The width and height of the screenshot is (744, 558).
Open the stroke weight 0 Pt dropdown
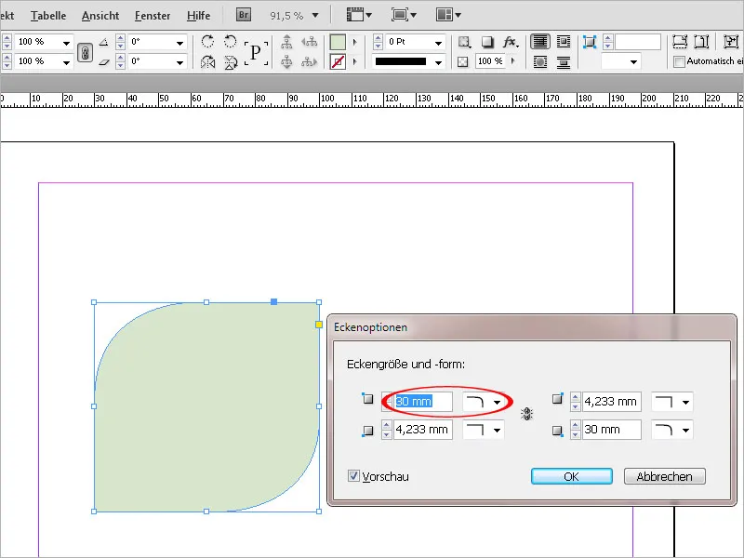click(438, 43)
